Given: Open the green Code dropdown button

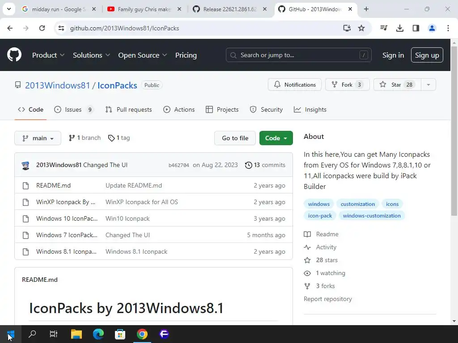Looking at the screenshot, I should click(x=276, y=138).
